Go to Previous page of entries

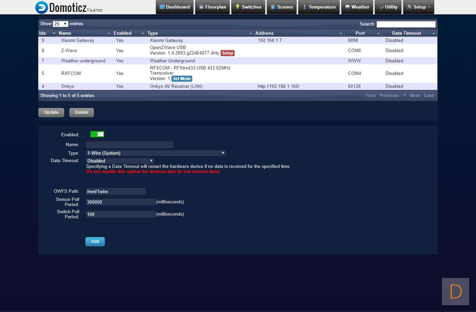[x=389, y=96]
